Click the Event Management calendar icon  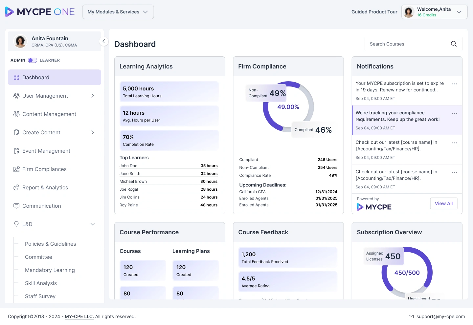[16, 151]
